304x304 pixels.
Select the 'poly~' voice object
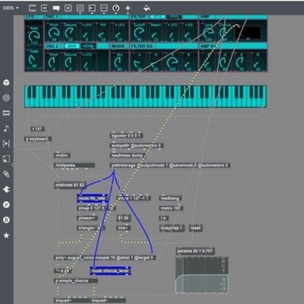(104, 257)
